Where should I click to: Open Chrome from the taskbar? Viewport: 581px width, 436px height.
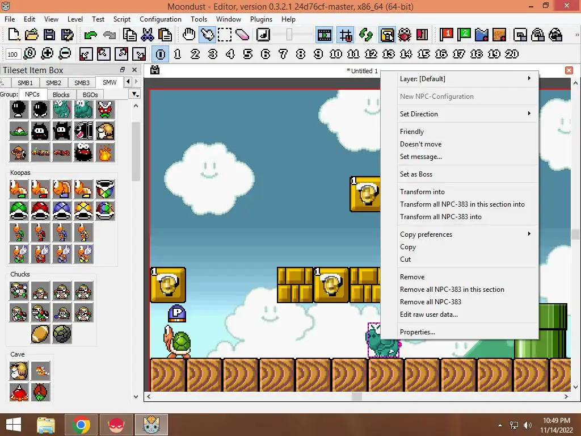(81, 425)
